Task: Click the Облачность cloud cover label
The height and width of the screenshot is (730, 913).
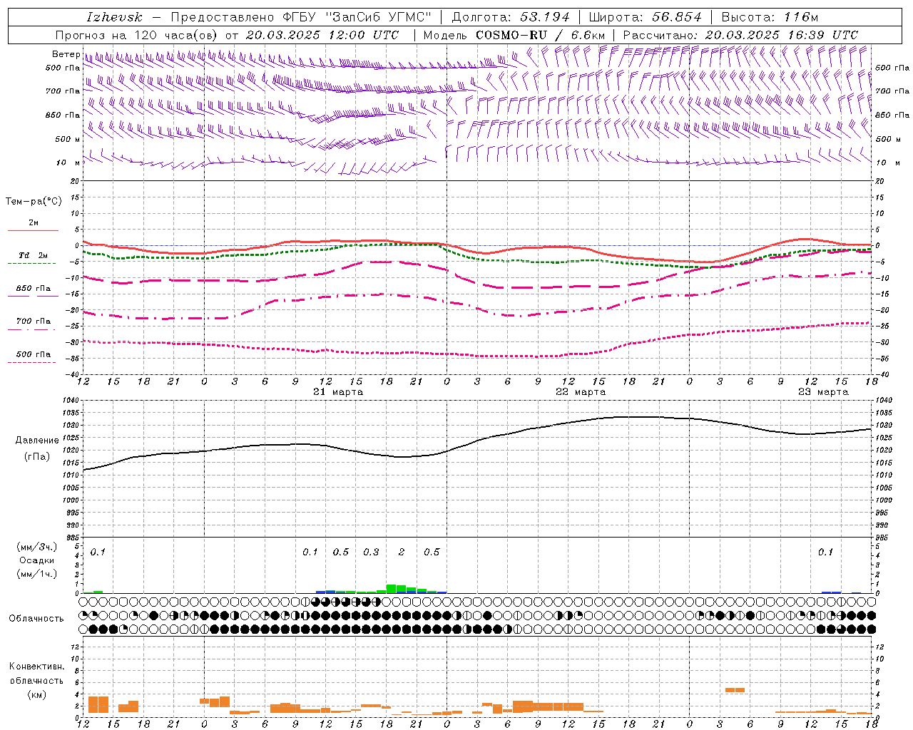Action: tap(36, 619)
